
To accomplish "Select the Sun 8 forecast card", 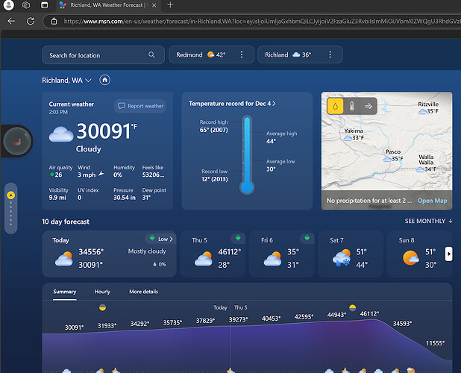I will 419,254.
